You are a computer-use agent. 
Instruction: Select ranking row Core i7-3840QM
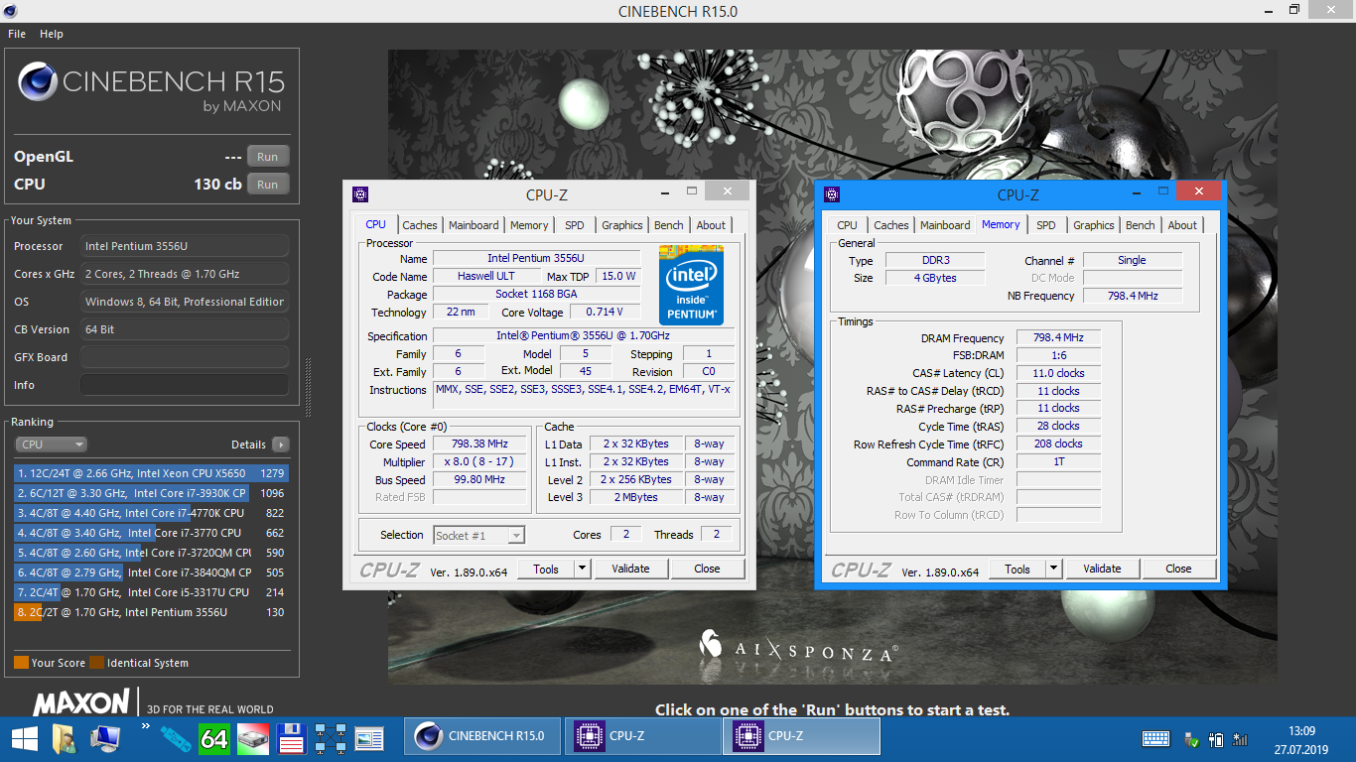(x=152, y=572)
